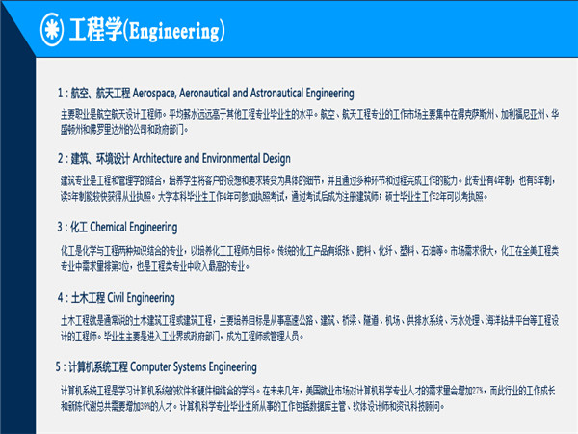Click the Chinese text 计算机系统工程 in heading five
Screen dimensions: 578x434
tap(97, 366)
